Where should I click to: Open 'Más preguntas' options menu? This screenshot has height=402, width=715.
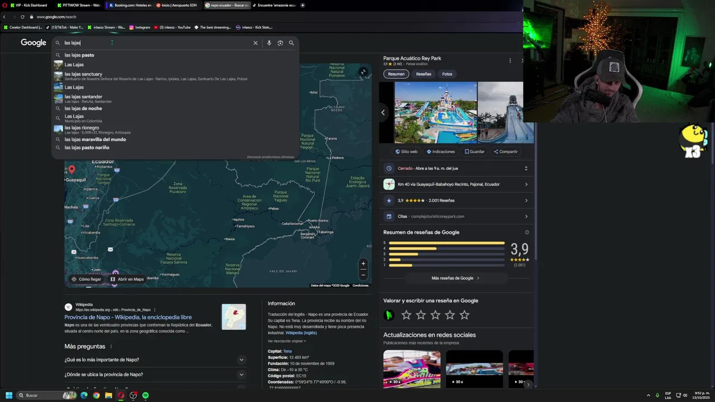point(111,347)
